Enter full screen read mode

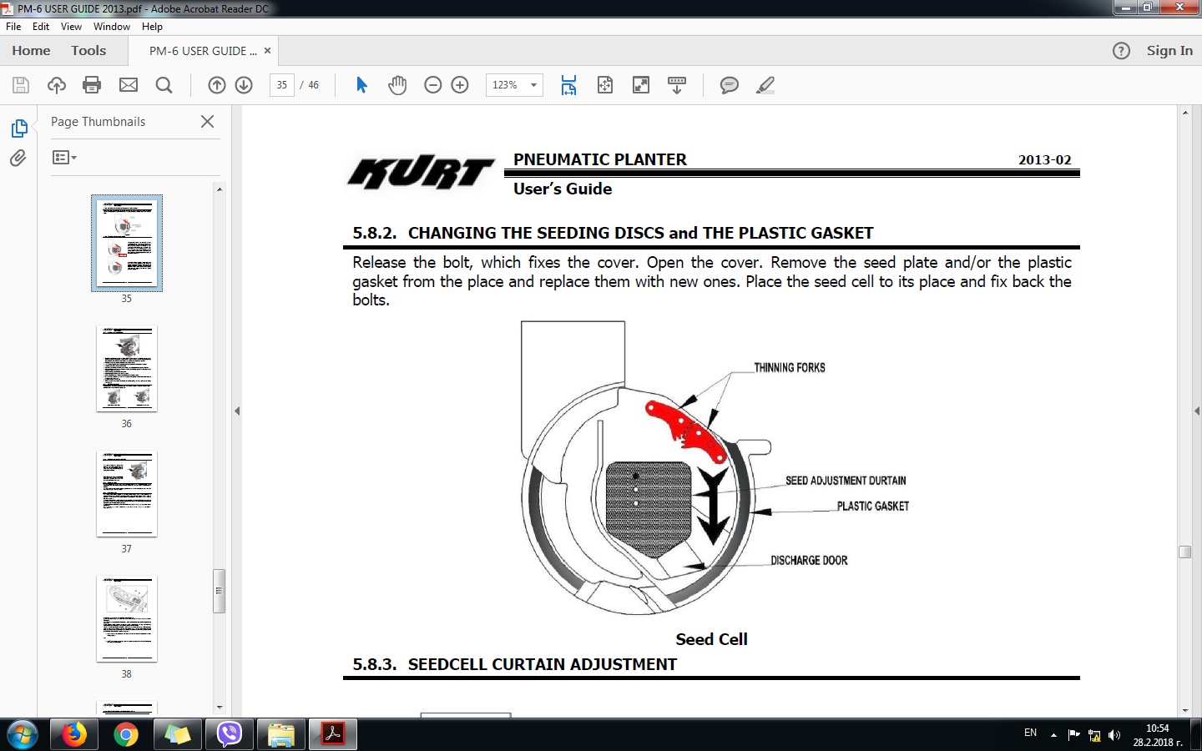click(641, 85)
